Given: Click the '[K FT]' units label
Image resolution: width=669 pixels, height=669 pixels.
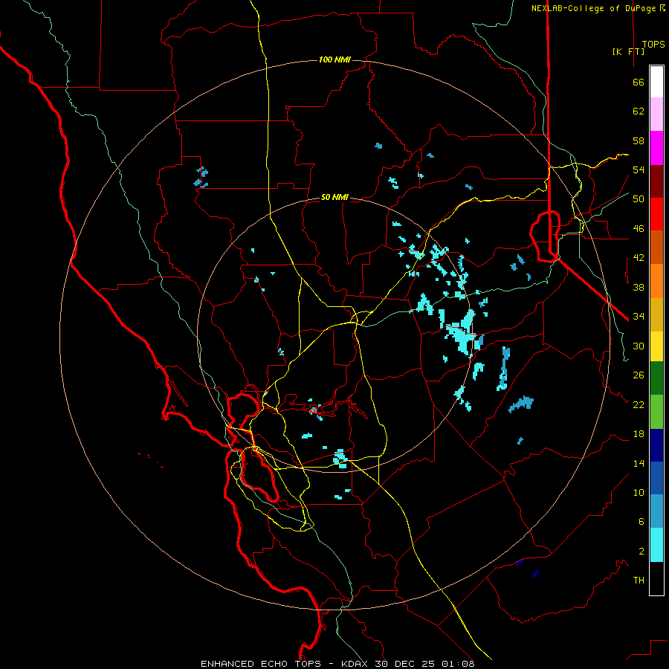Looking at the screenshot, I should click(x=628, y=51).
